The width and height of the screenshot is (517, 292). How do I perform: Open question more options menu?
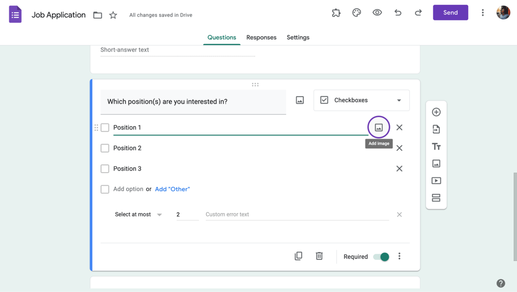399,256
